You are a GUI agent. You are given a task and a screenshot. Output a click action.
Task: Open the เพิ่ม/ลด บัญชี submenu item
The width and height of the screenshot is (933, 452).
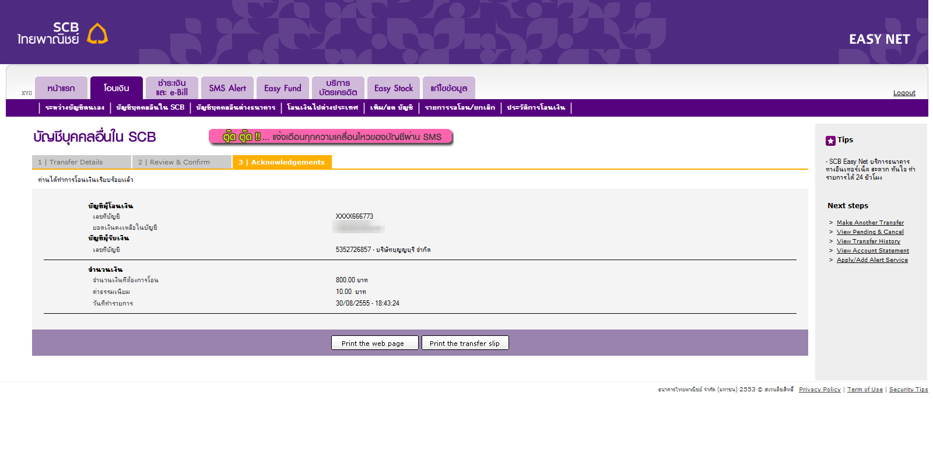coord(391,107)
